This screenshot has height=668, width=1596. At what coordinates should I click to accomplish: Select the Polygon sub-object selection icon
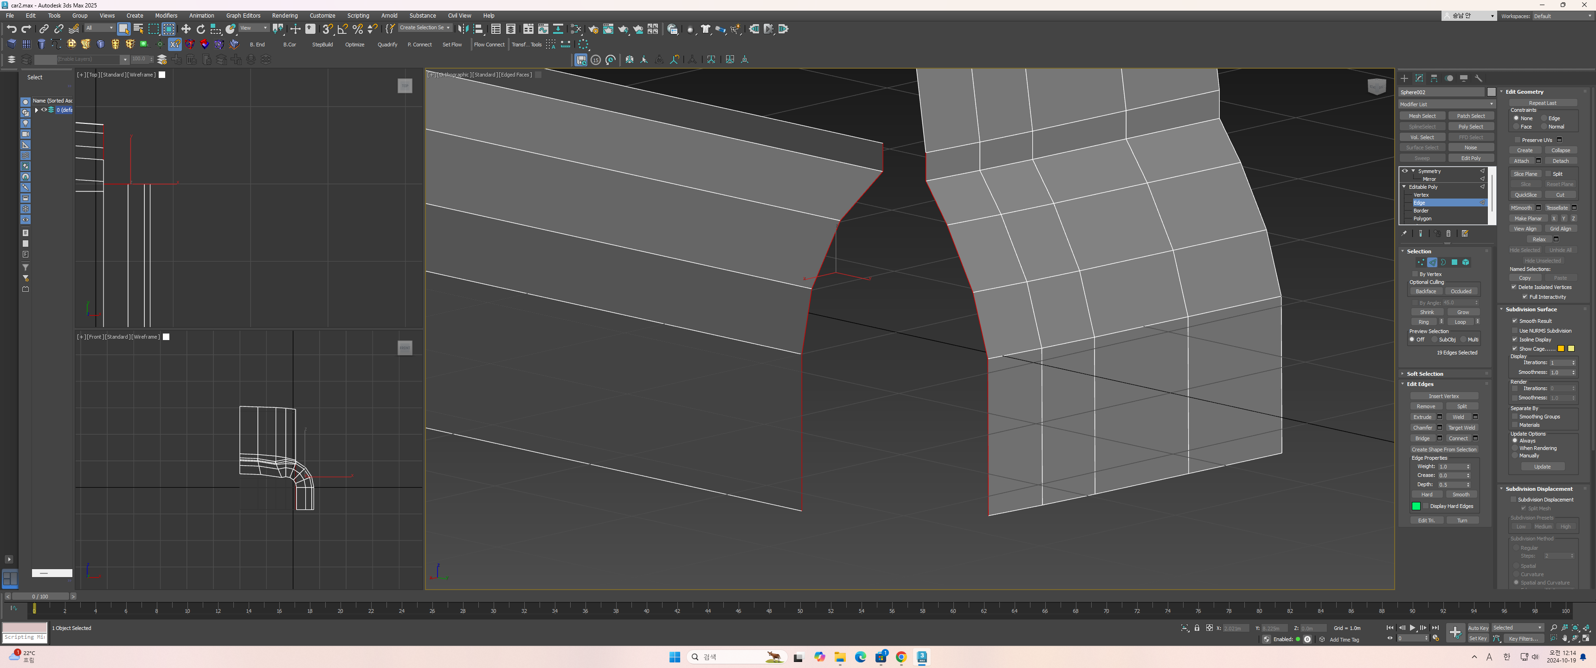click(1454, 262)
